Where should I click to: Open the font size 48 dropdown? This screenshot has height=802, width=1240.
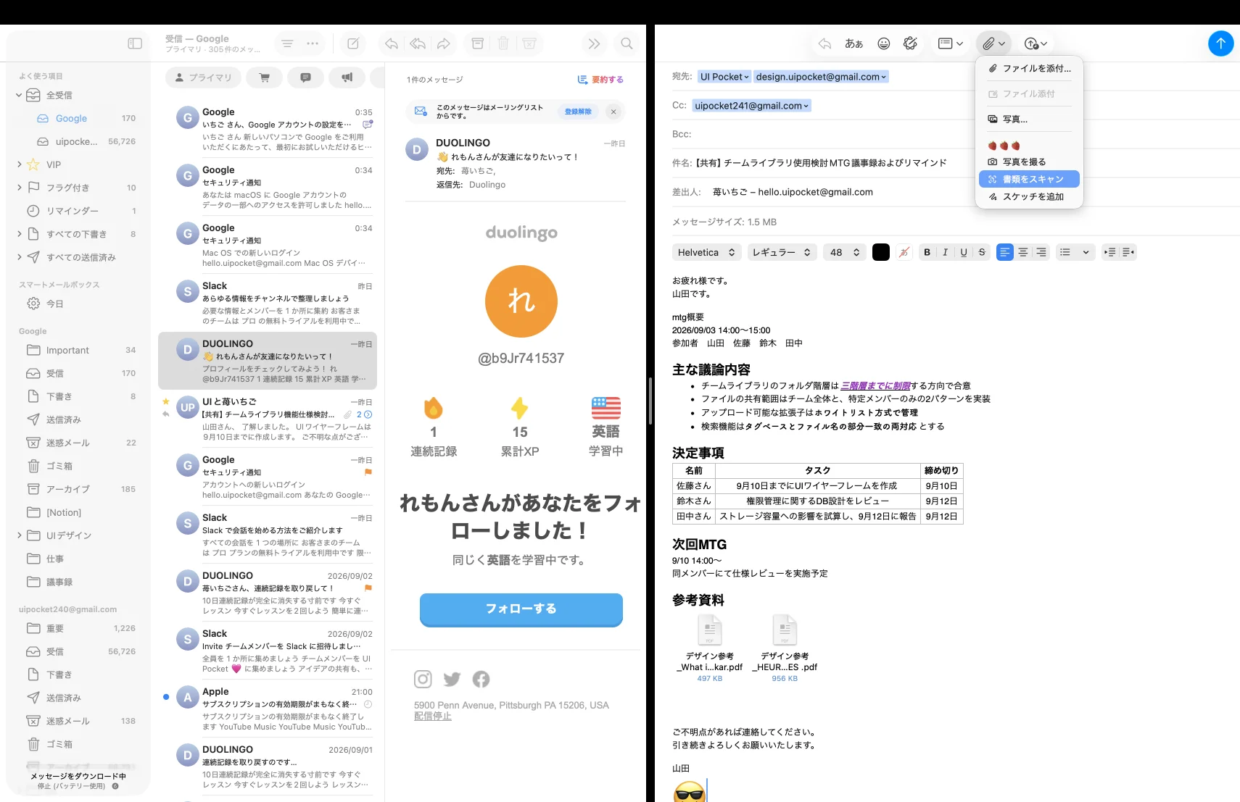844,252
